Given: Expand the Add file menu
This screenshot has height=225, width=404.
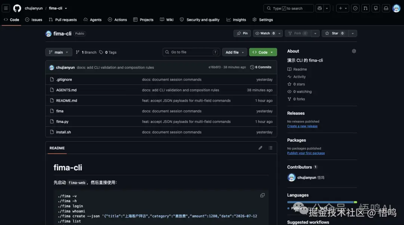Looking at the screenshot, I should [235, 52].
